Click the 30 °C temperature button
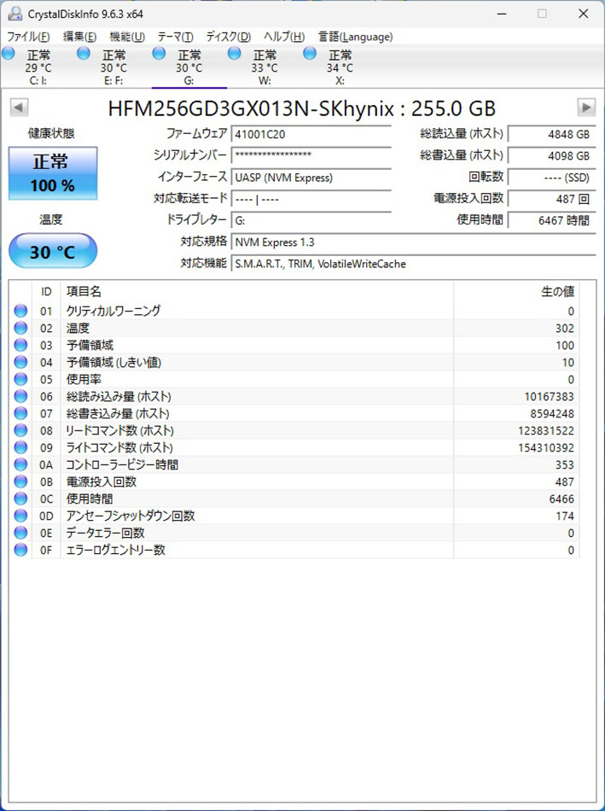The image size is (605, 811). click(x=53, y=251)
